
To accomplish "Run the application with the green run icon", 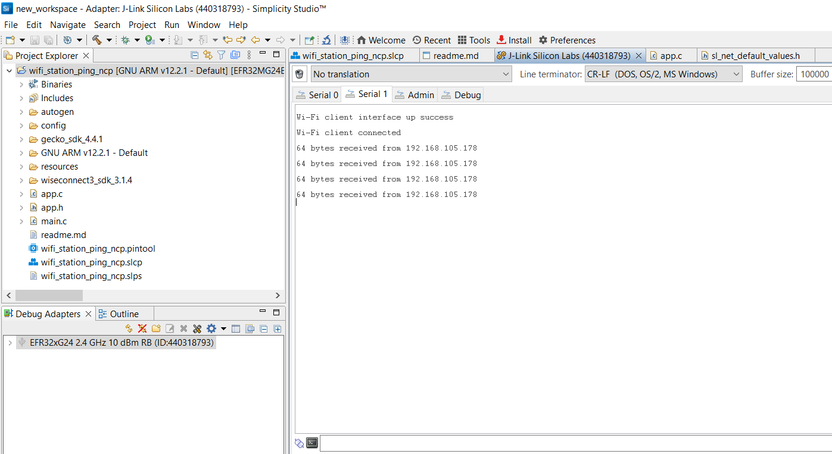I will (148, 40).
